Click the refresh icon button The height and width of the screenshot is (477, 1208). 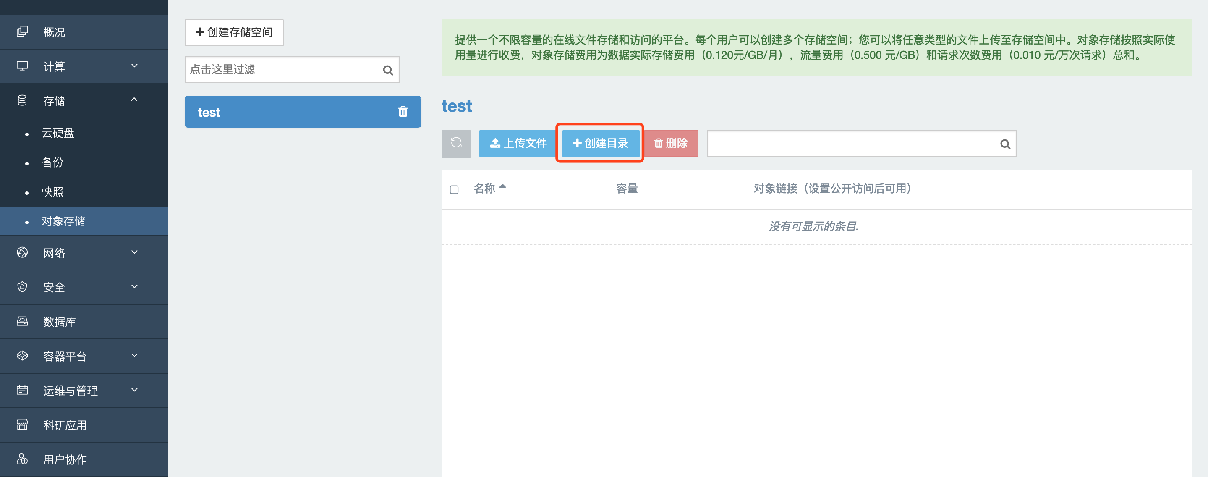click(x=456, y=144)
